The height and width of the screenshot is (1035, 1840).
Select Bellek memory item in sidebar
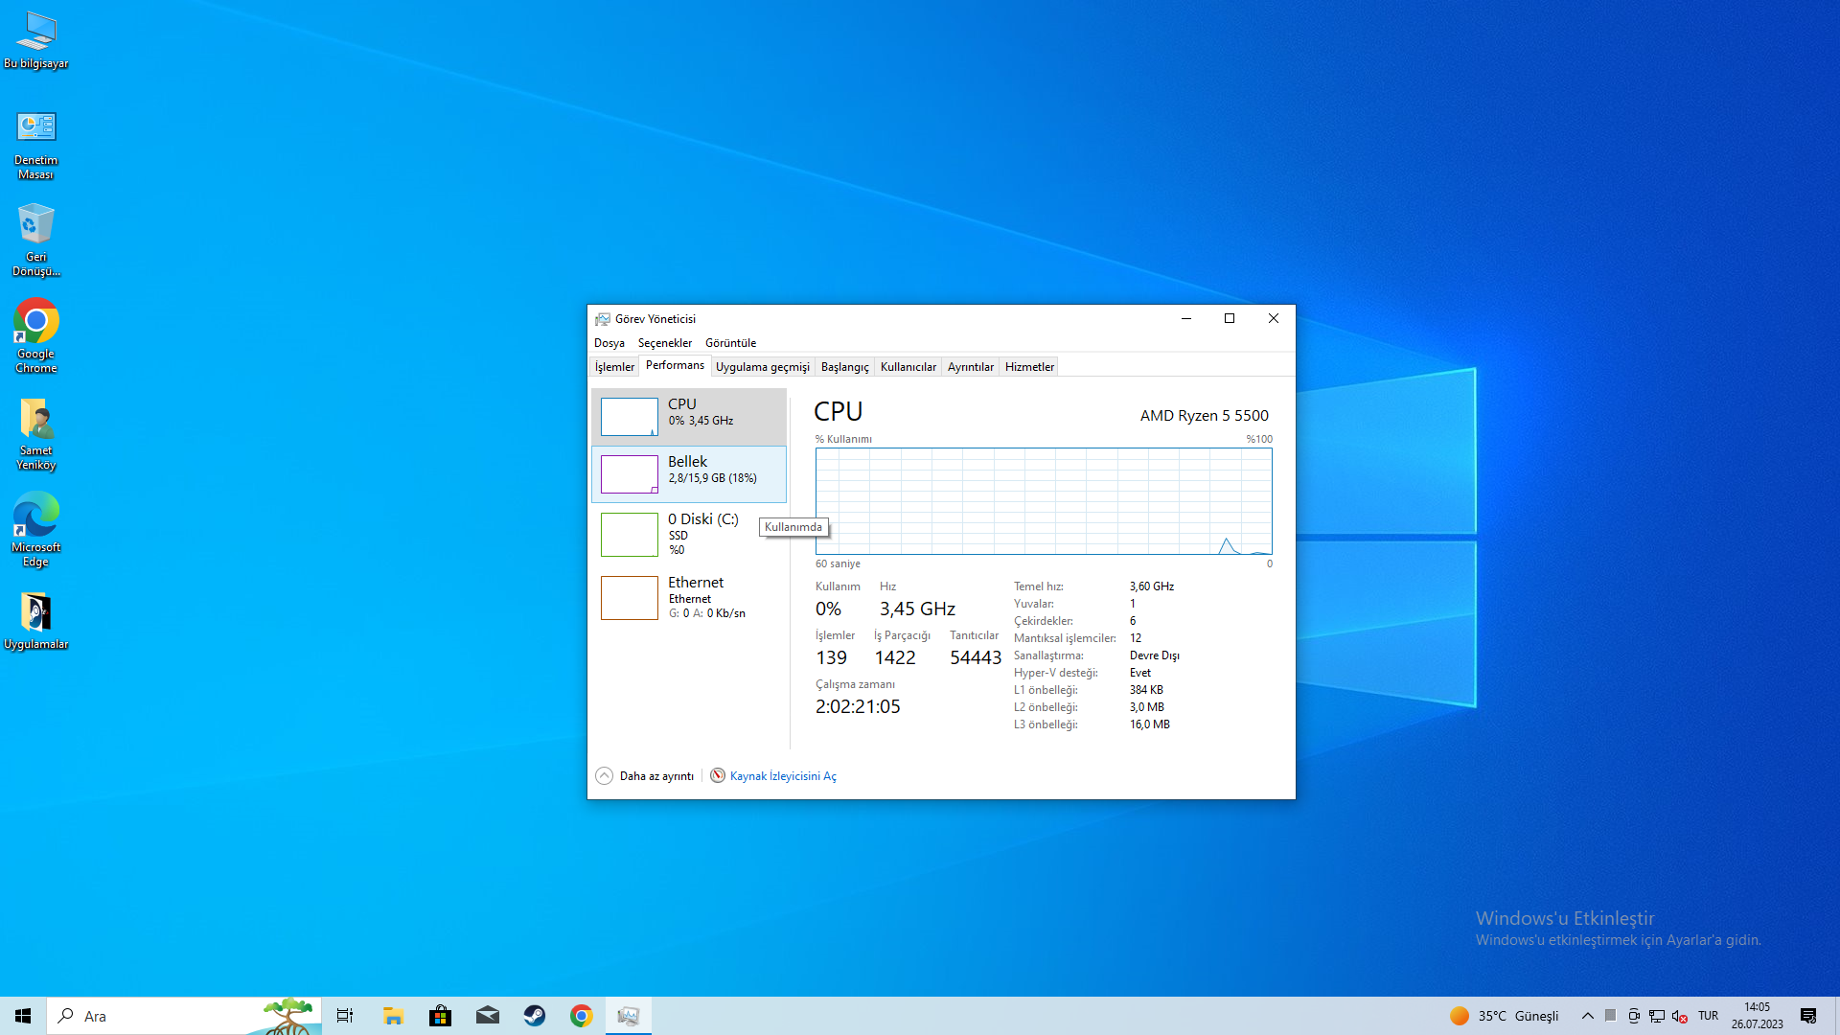coord(688,474)
